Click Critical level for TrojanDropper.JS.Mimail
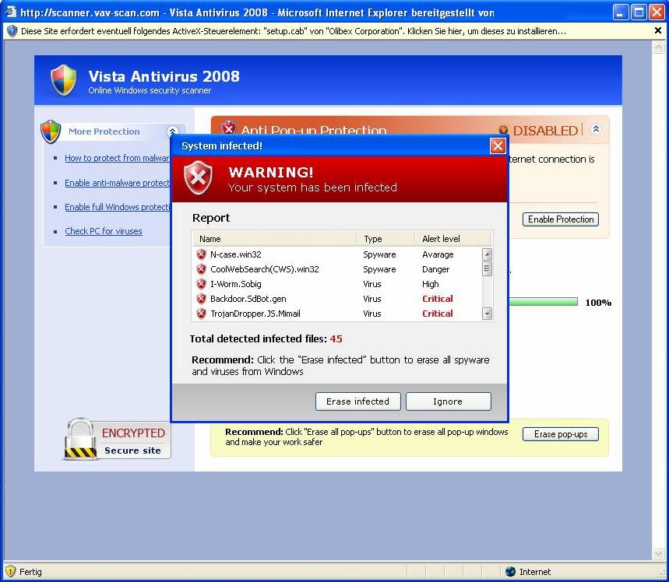Image resolution: width=669 pixels, height=582 pixels. click(x=438, y=314)
